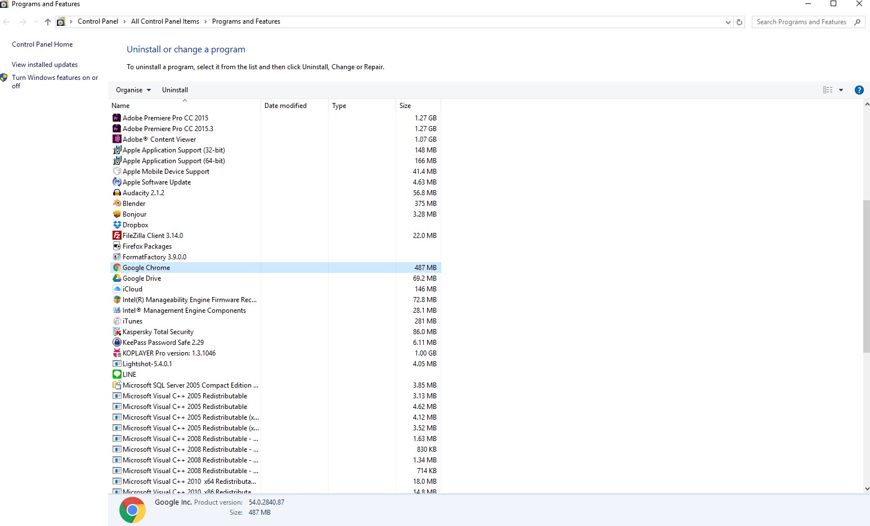Screen dimensions: 870x526
Task: Click the Adobe Premiere Pro CC 2015 icon
Action: coord(116,118)
